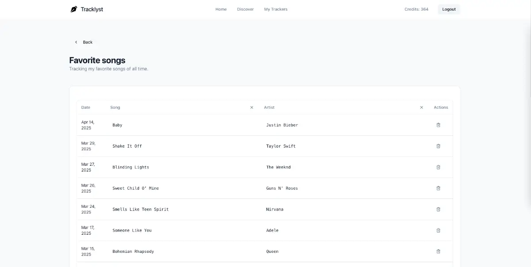
Task: Navigate to the Home page
Action: coord(221,9)
